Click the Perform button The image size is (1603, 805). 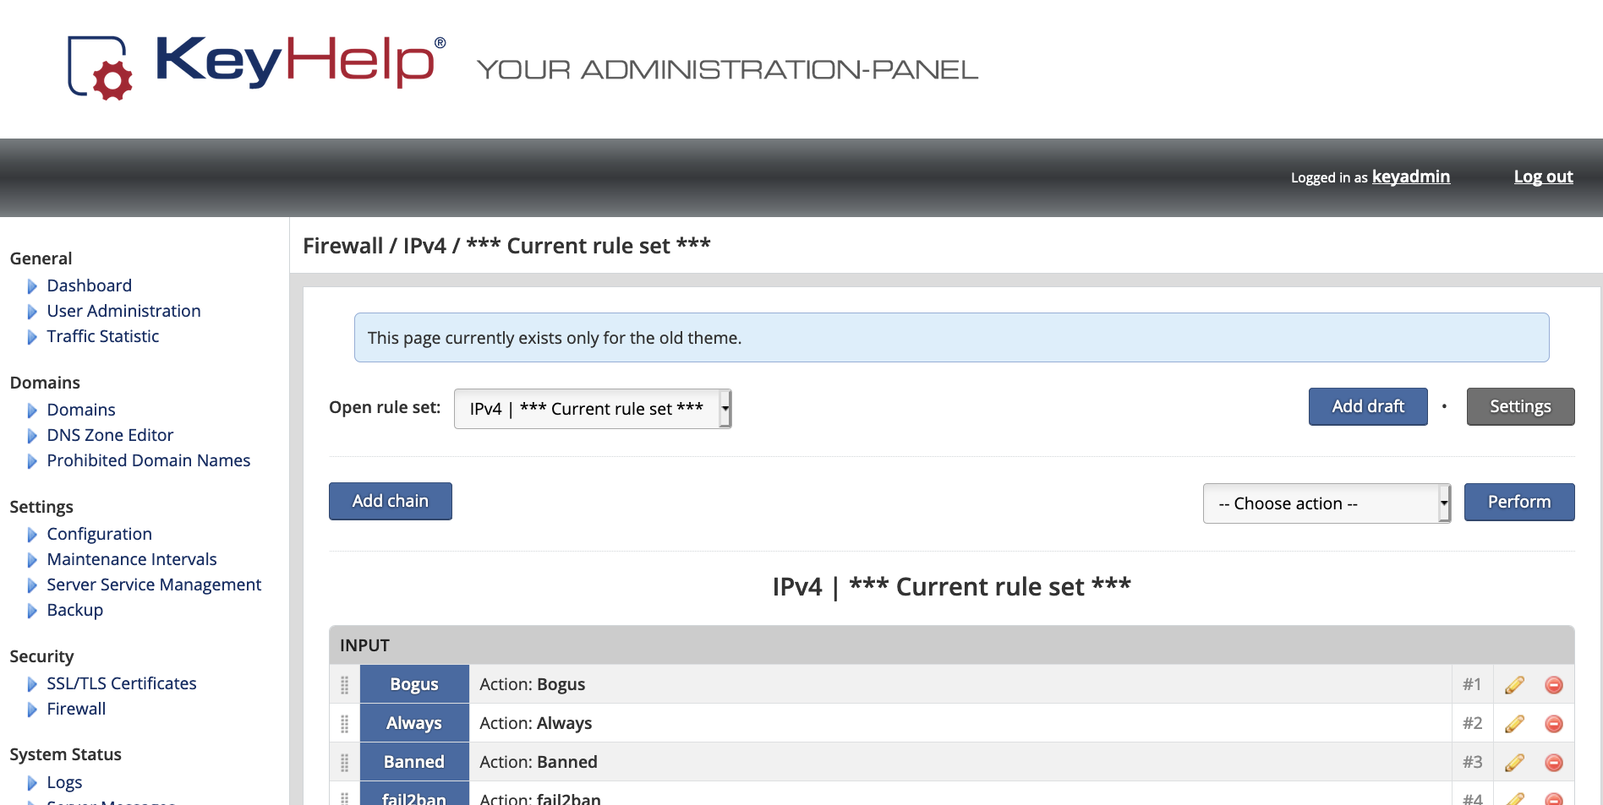click(x=1518, y=502)
